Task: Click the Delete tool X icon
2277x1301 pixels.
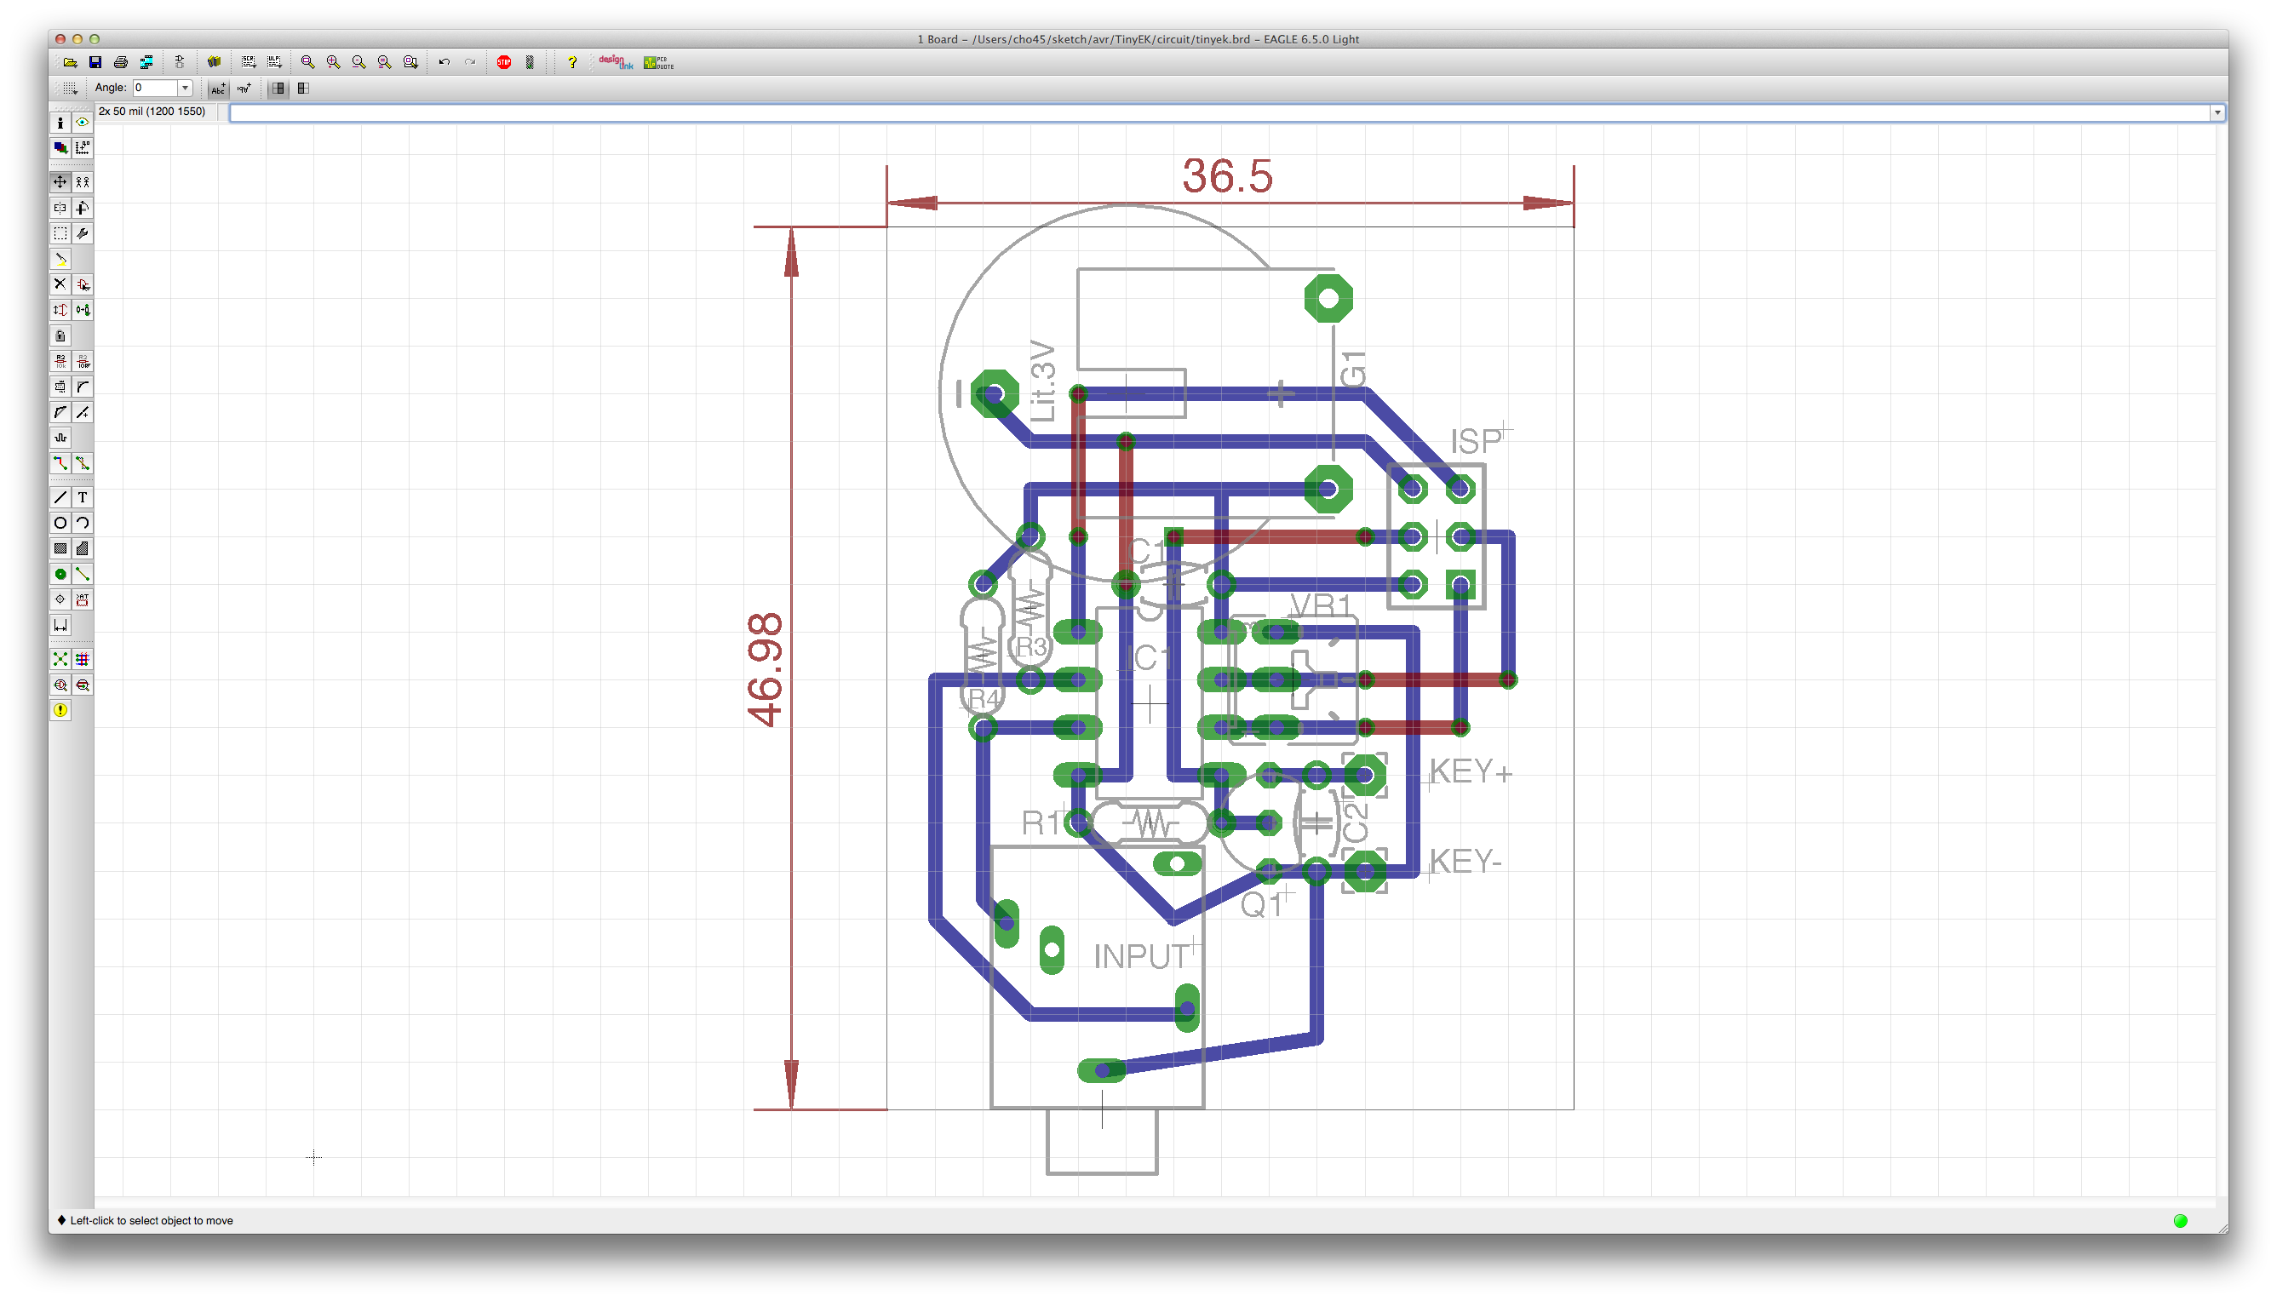Action: click(x=60, y=284)
